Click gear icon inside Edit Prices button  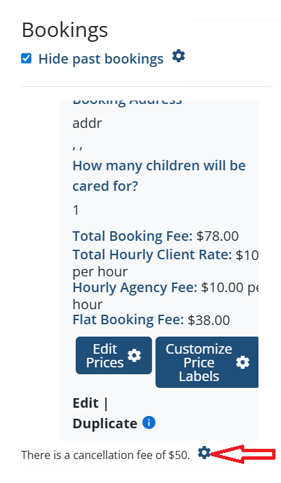pos(134,356)
